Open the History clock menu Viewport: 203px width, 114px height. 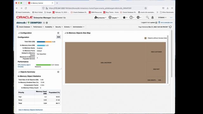[132, 17]
